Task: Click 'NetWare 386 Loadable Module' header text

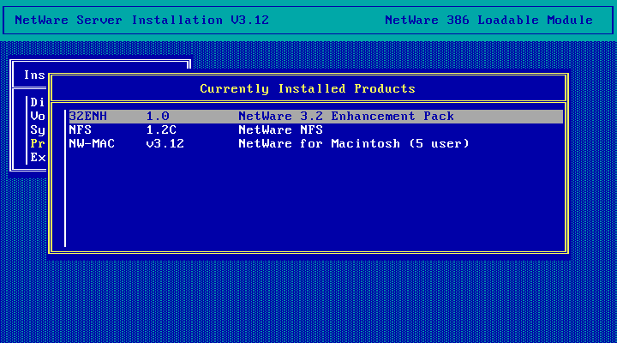Action: 488,20
